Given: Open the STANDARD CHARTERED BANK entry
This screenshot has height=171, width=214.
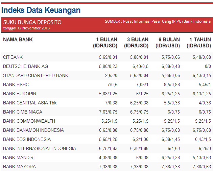Looking at the screenshot, I should point(35,75).
